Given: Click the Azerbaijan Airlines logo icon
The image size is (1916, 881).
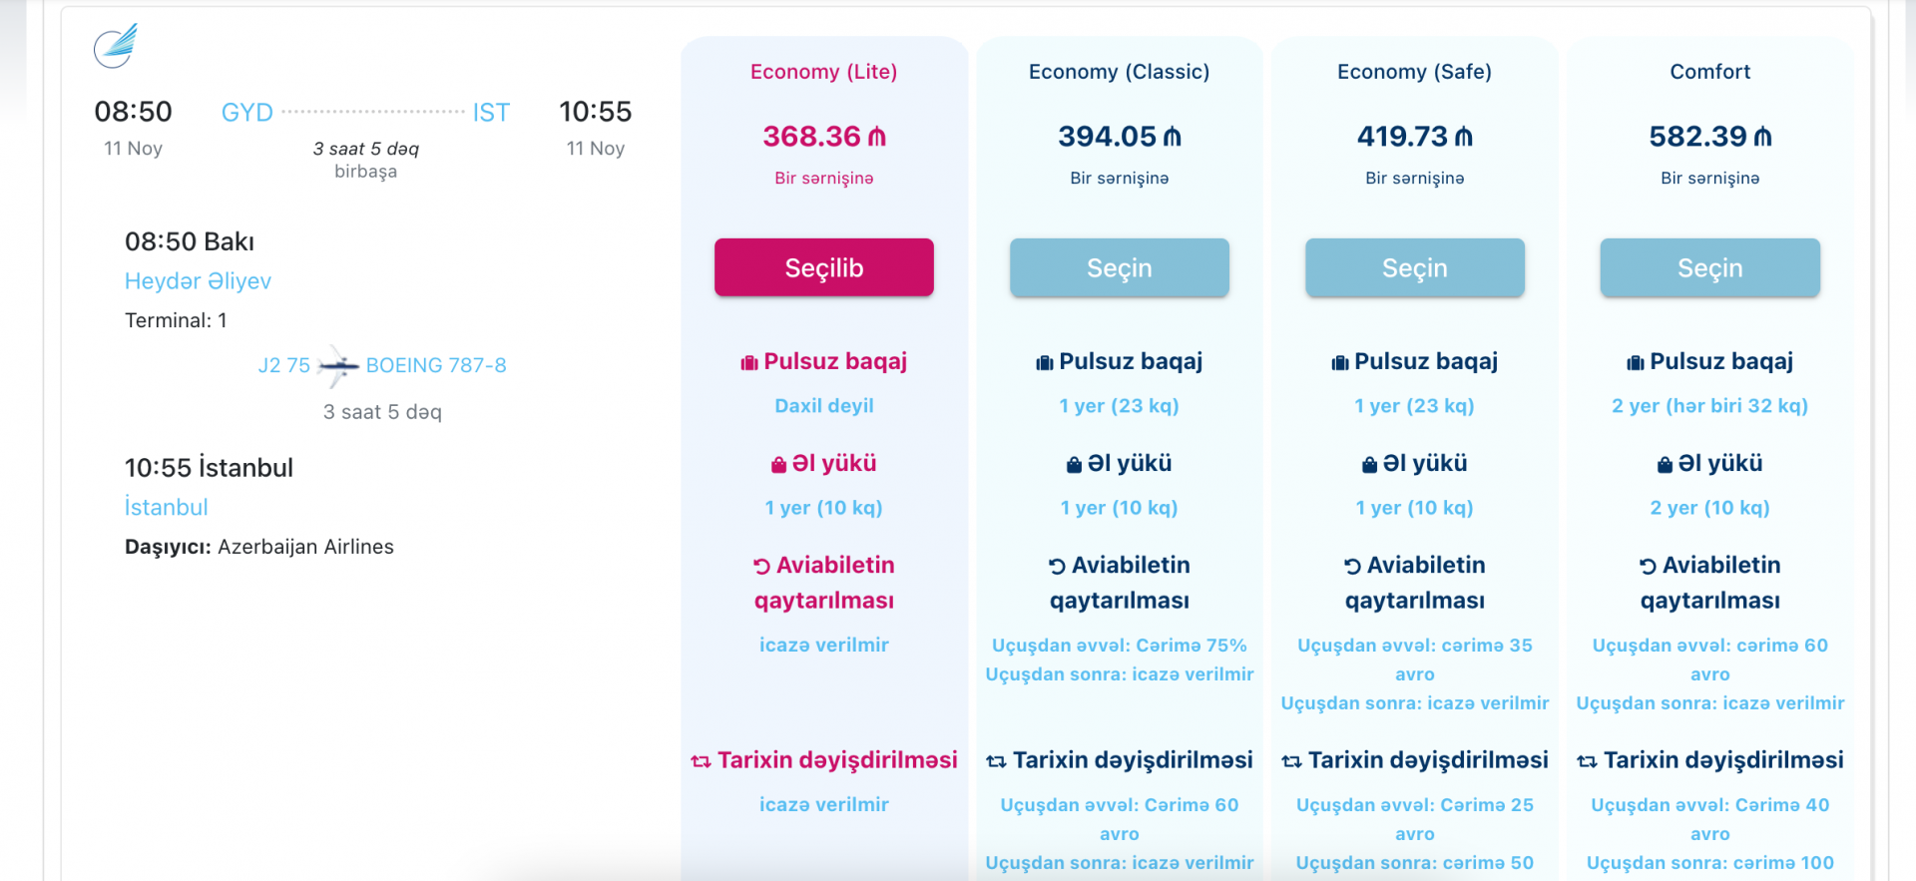Looking at the screenshot, I should tap(115, 46).
